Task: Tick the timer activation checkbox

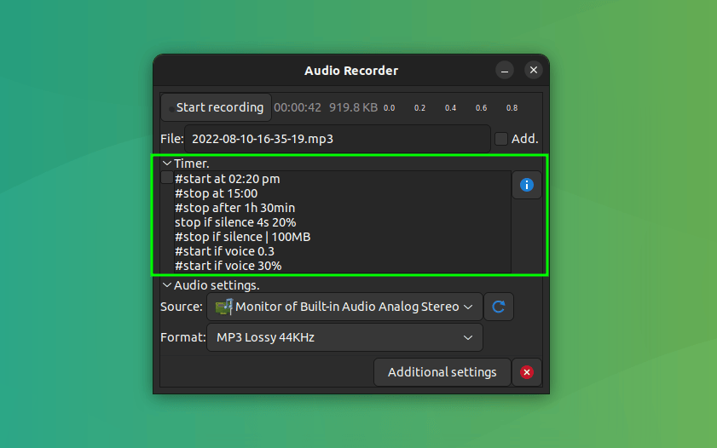Action: click(167, 178)
